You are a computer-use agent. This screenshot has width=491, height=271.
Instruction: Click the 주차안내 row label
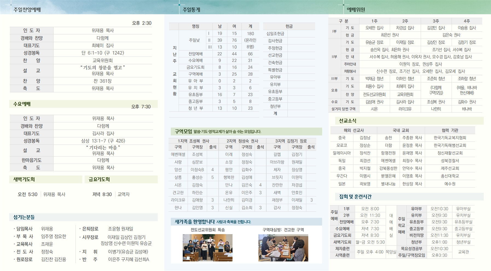pos(350,64)
